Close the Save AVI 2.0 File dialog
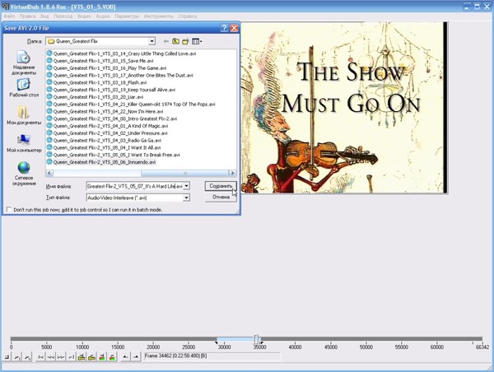494x372 pixels. pyautogui.click(x=234, y=28)
